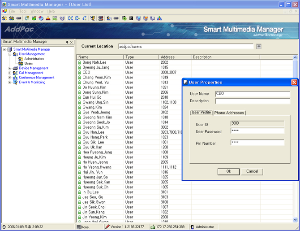
Task: Select the Administrators node in tree
Action: tap(34, 59)
